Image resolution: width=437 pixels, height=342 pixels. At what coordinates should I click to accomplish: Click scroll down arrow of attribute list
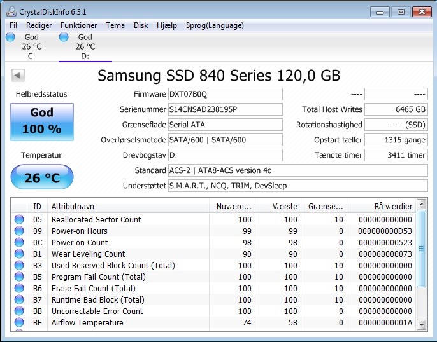click(x=422, y=324)
